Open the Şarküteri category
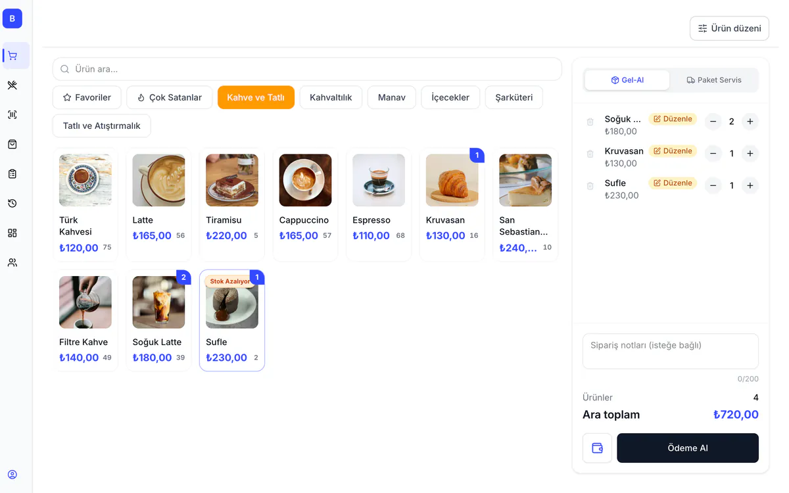 point(514,97)
